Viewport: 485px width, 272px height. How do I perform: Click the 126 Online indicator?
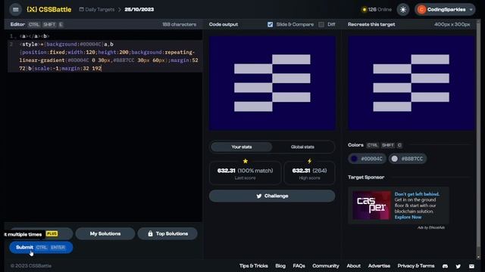pos(377,10)
